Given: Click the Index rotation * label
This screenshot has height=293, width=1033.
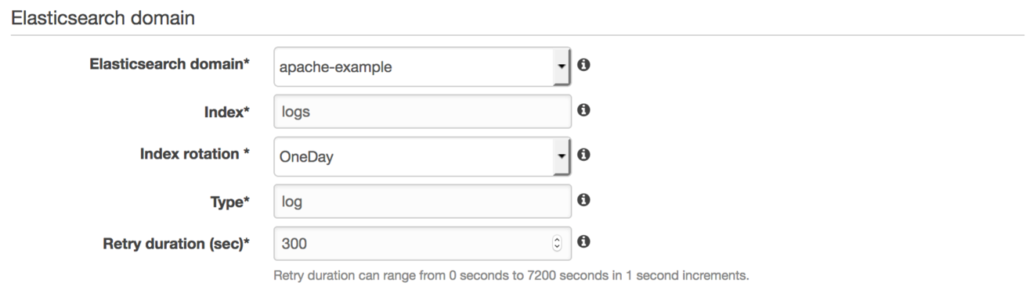Looking at the screenshot, I should click(195, 154).
